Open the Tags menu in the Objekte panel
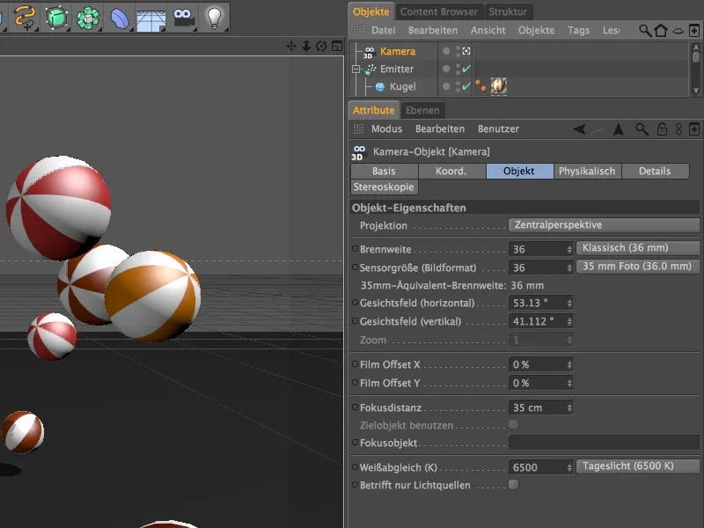Screen dimensions: 704x528 pos(578,29)
